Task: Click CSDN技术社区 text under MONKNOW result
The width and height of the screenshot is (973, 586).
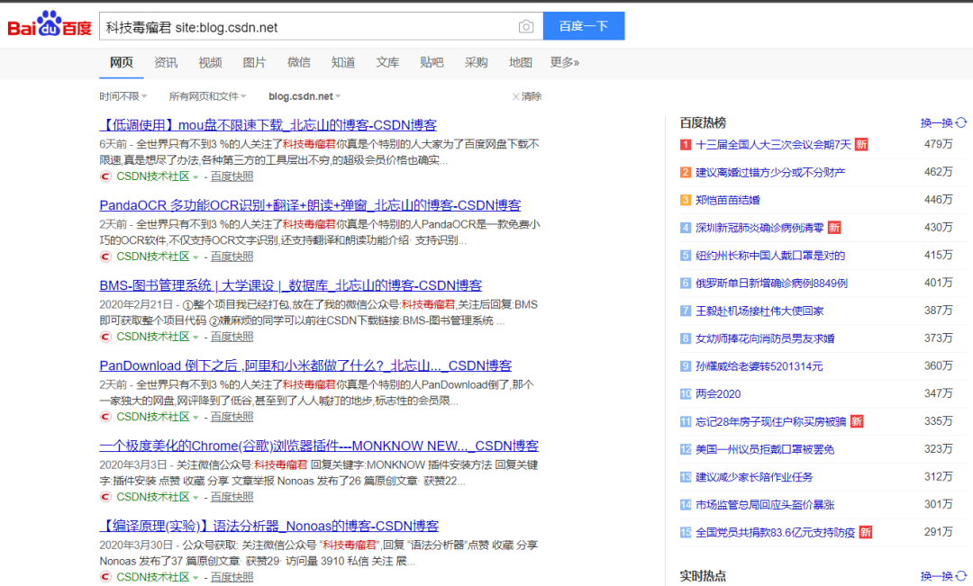Action: (152, 497)
